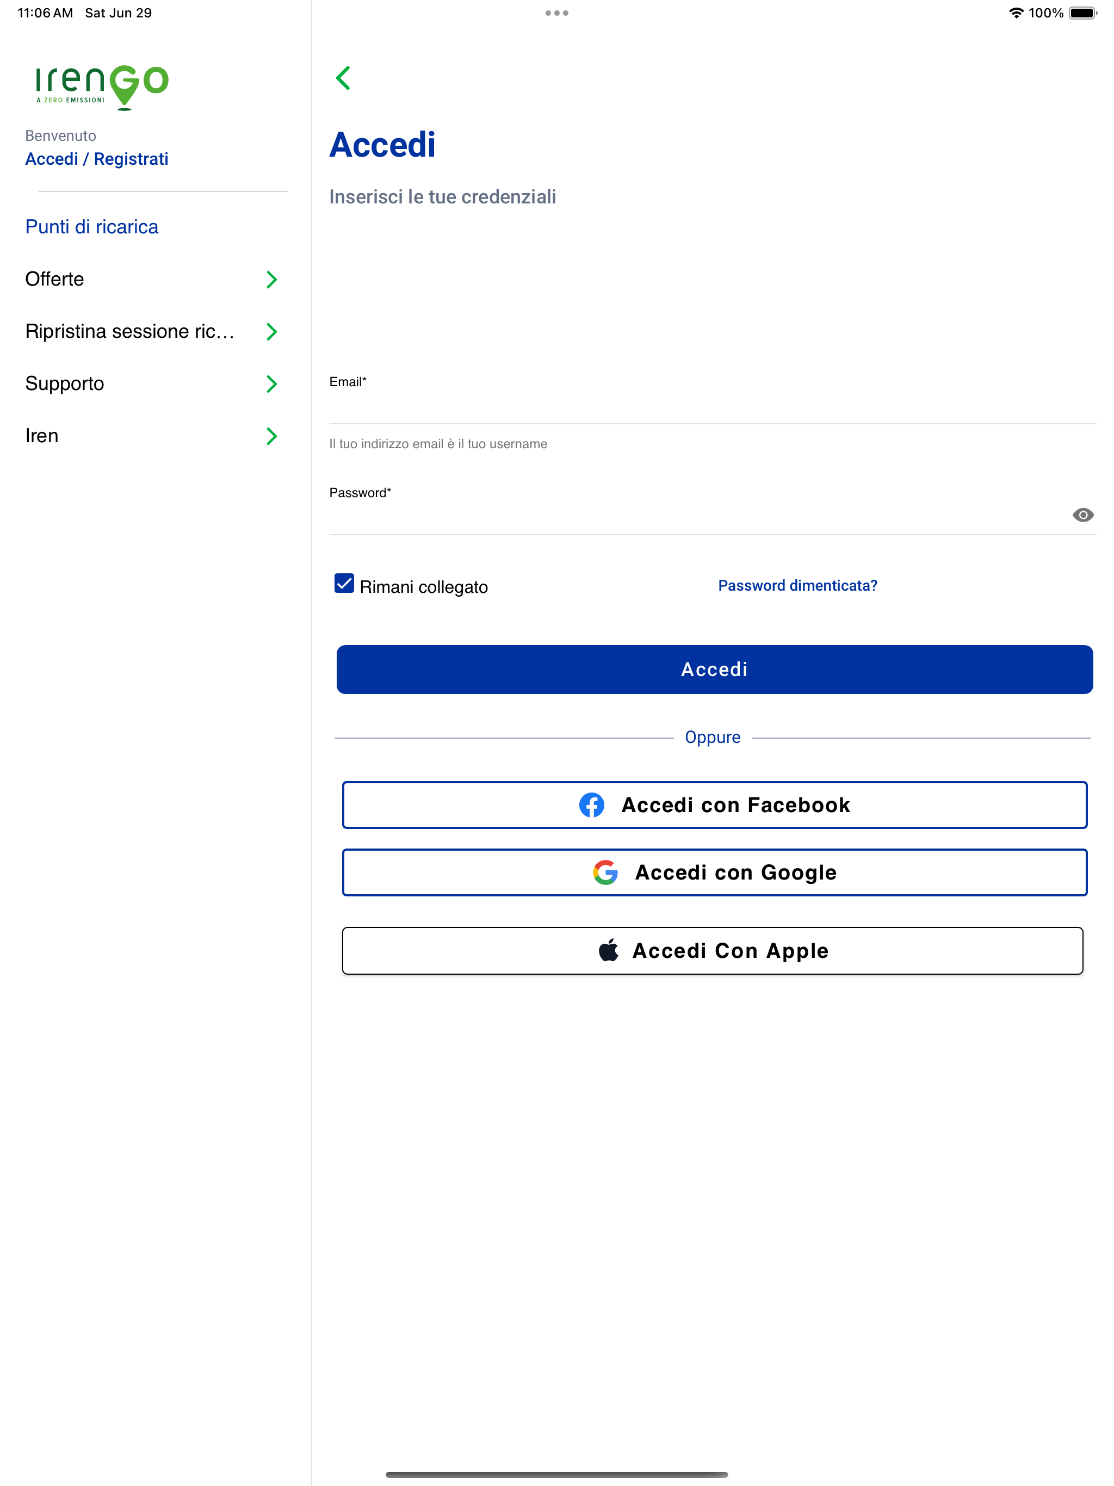Click the battery indicator

click(x=1080, y=12)
